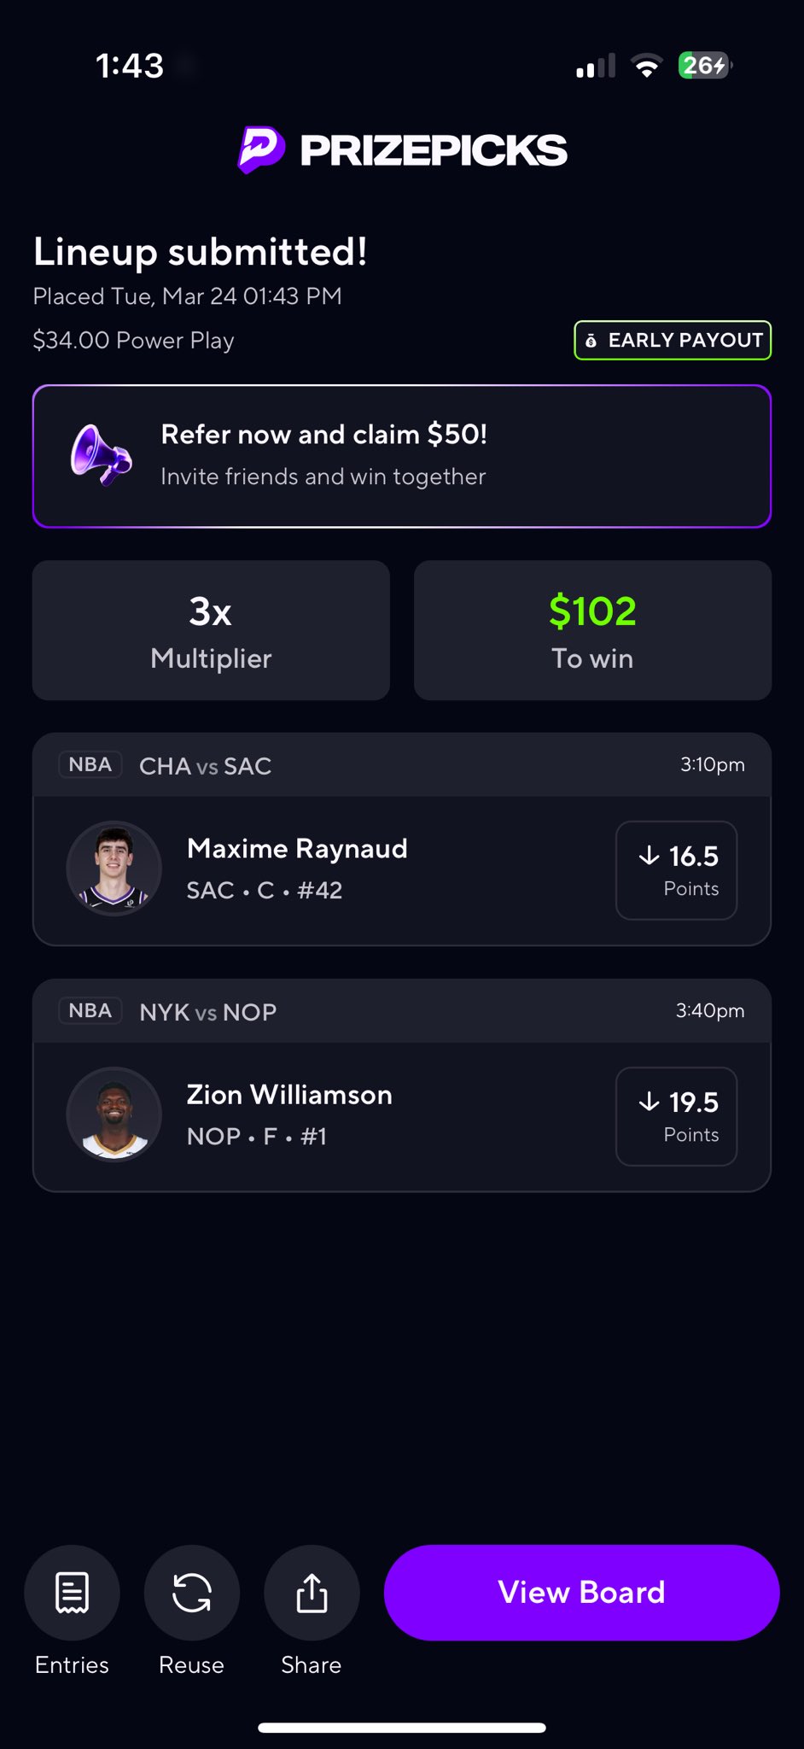Tap the cellular signal bars icon

[x=596, y=66]
